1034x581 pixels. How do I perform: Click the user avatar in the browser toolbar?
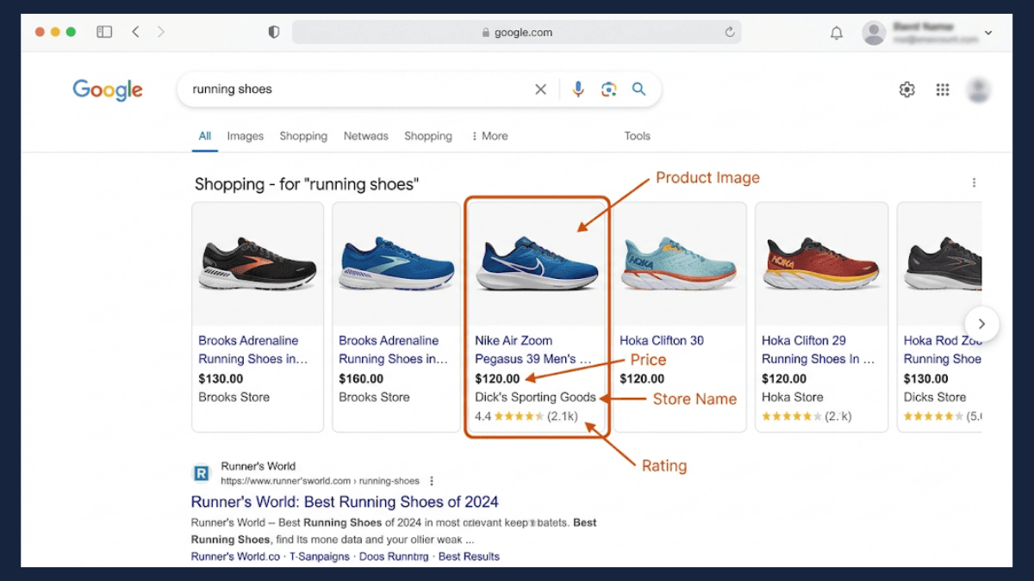click(x=874, y=33)
